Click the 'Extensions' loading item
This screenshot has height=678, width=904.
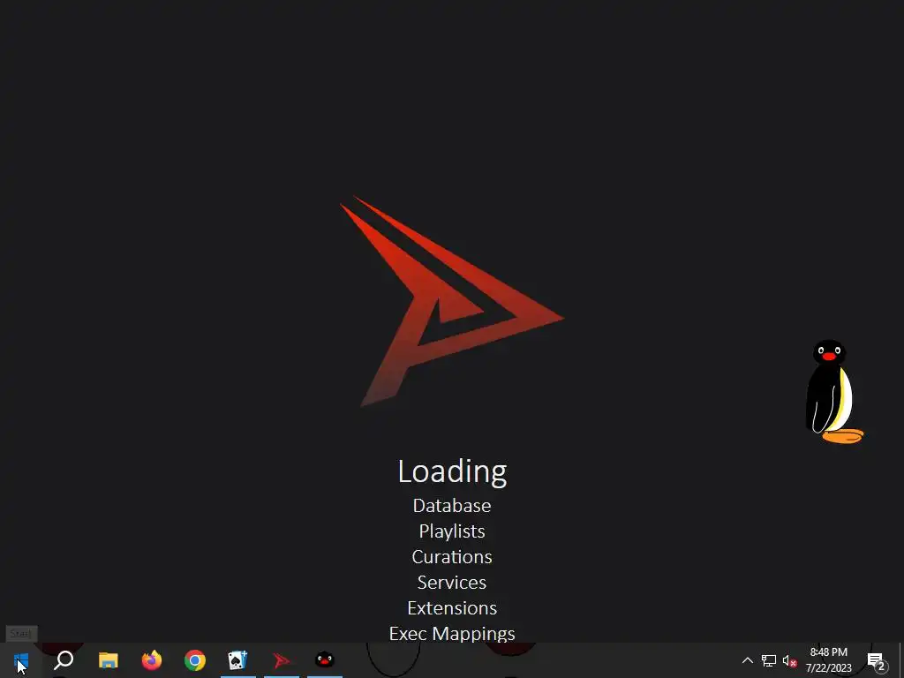(452, 608)
